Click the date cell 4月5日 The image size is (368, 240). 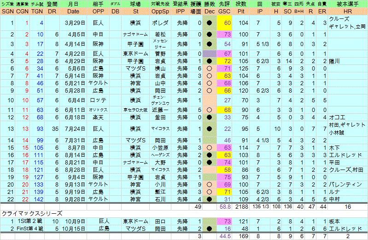(x=76, y=35)
